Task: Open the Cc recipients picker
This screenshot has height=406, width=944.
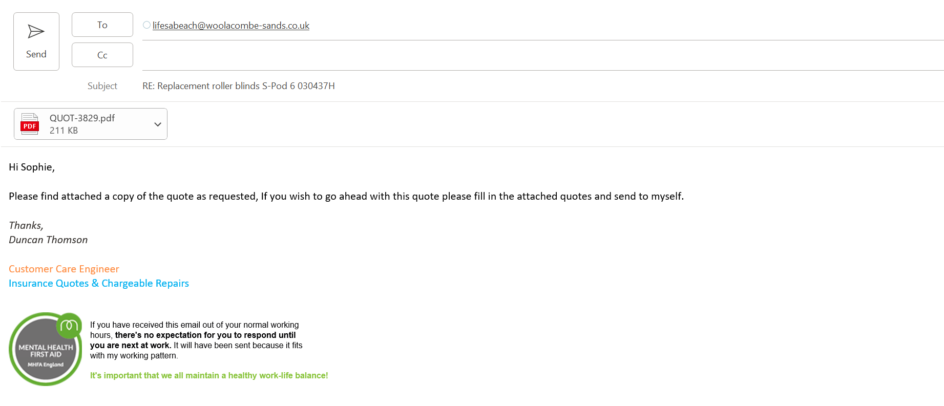Action: click(102, 55)
